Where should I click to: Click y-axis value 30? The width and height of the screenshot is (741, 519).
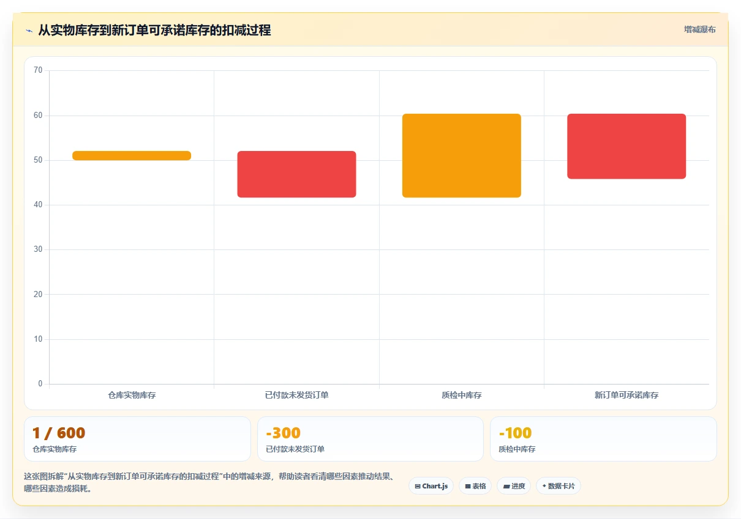pyautogui.click(x=38, y=249)
